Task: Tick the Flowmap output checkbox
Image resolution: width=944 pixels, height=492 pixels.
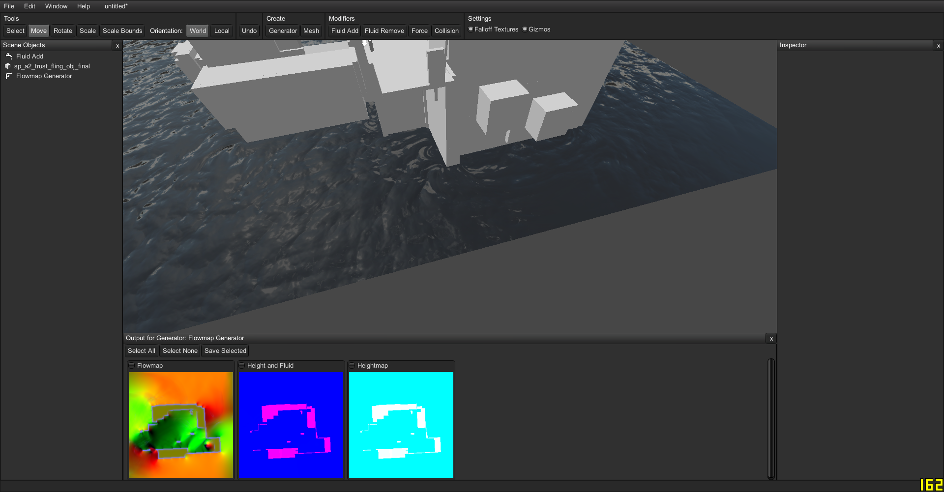Action: [x=132, y=366]
